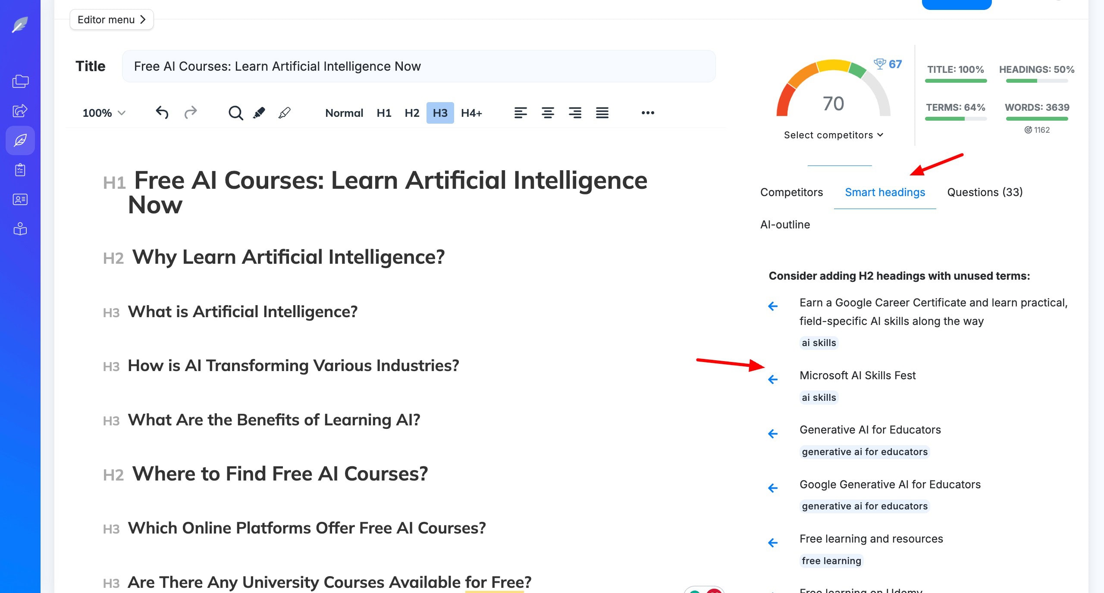Toggle H2 heading format button
The width and height of the screenshot is (1104, 593).
click(411, 113)
